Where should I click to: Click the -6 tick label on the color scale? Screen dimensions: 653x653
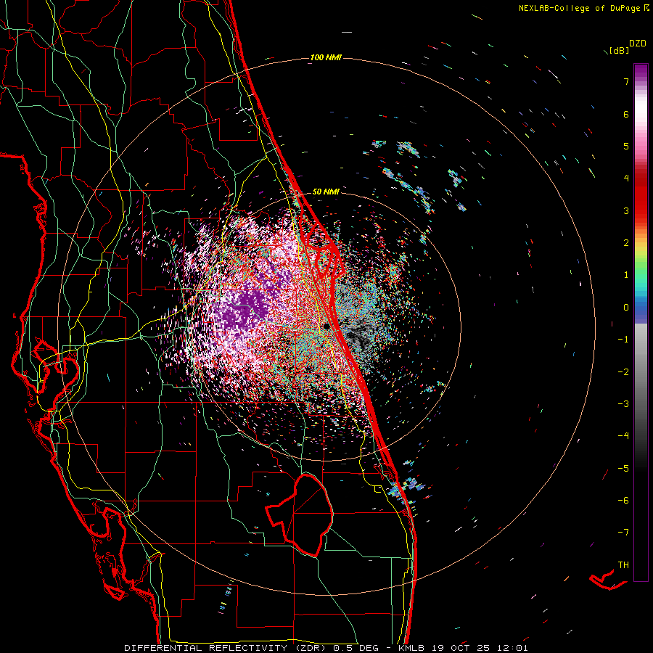click(x=623, y=501)
